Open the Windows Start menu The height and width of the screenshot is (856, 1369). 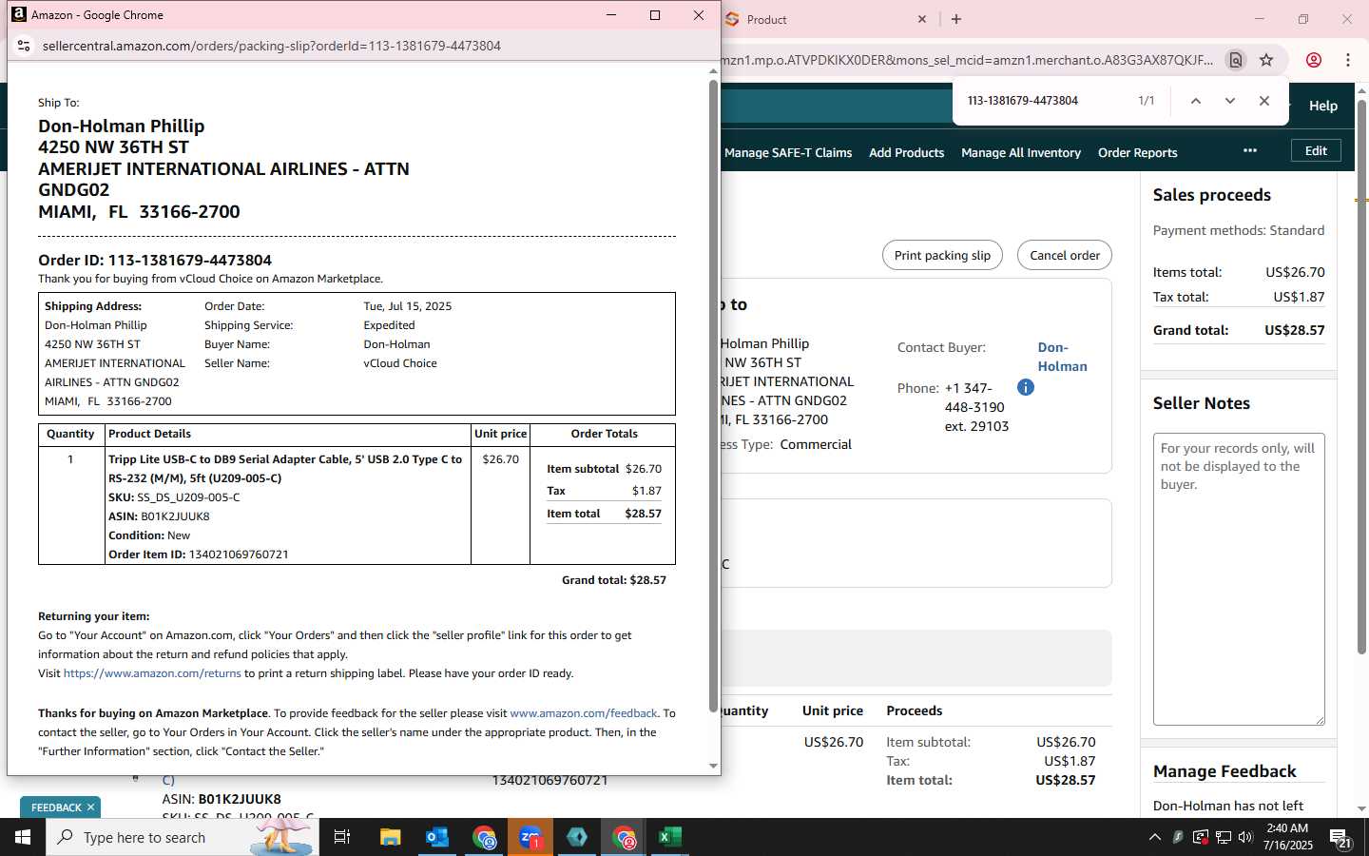click(23, 837)
